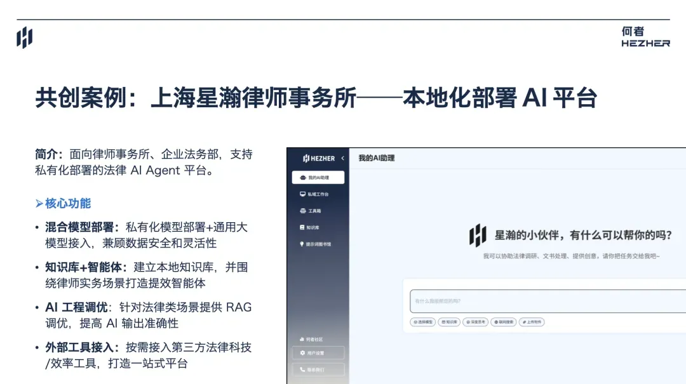Click the lightbulb icon beside 提示词图书馆
Image resolution: width=686 pixels, height=384 pixels.
pyautogui.click(x=302, y=244)
